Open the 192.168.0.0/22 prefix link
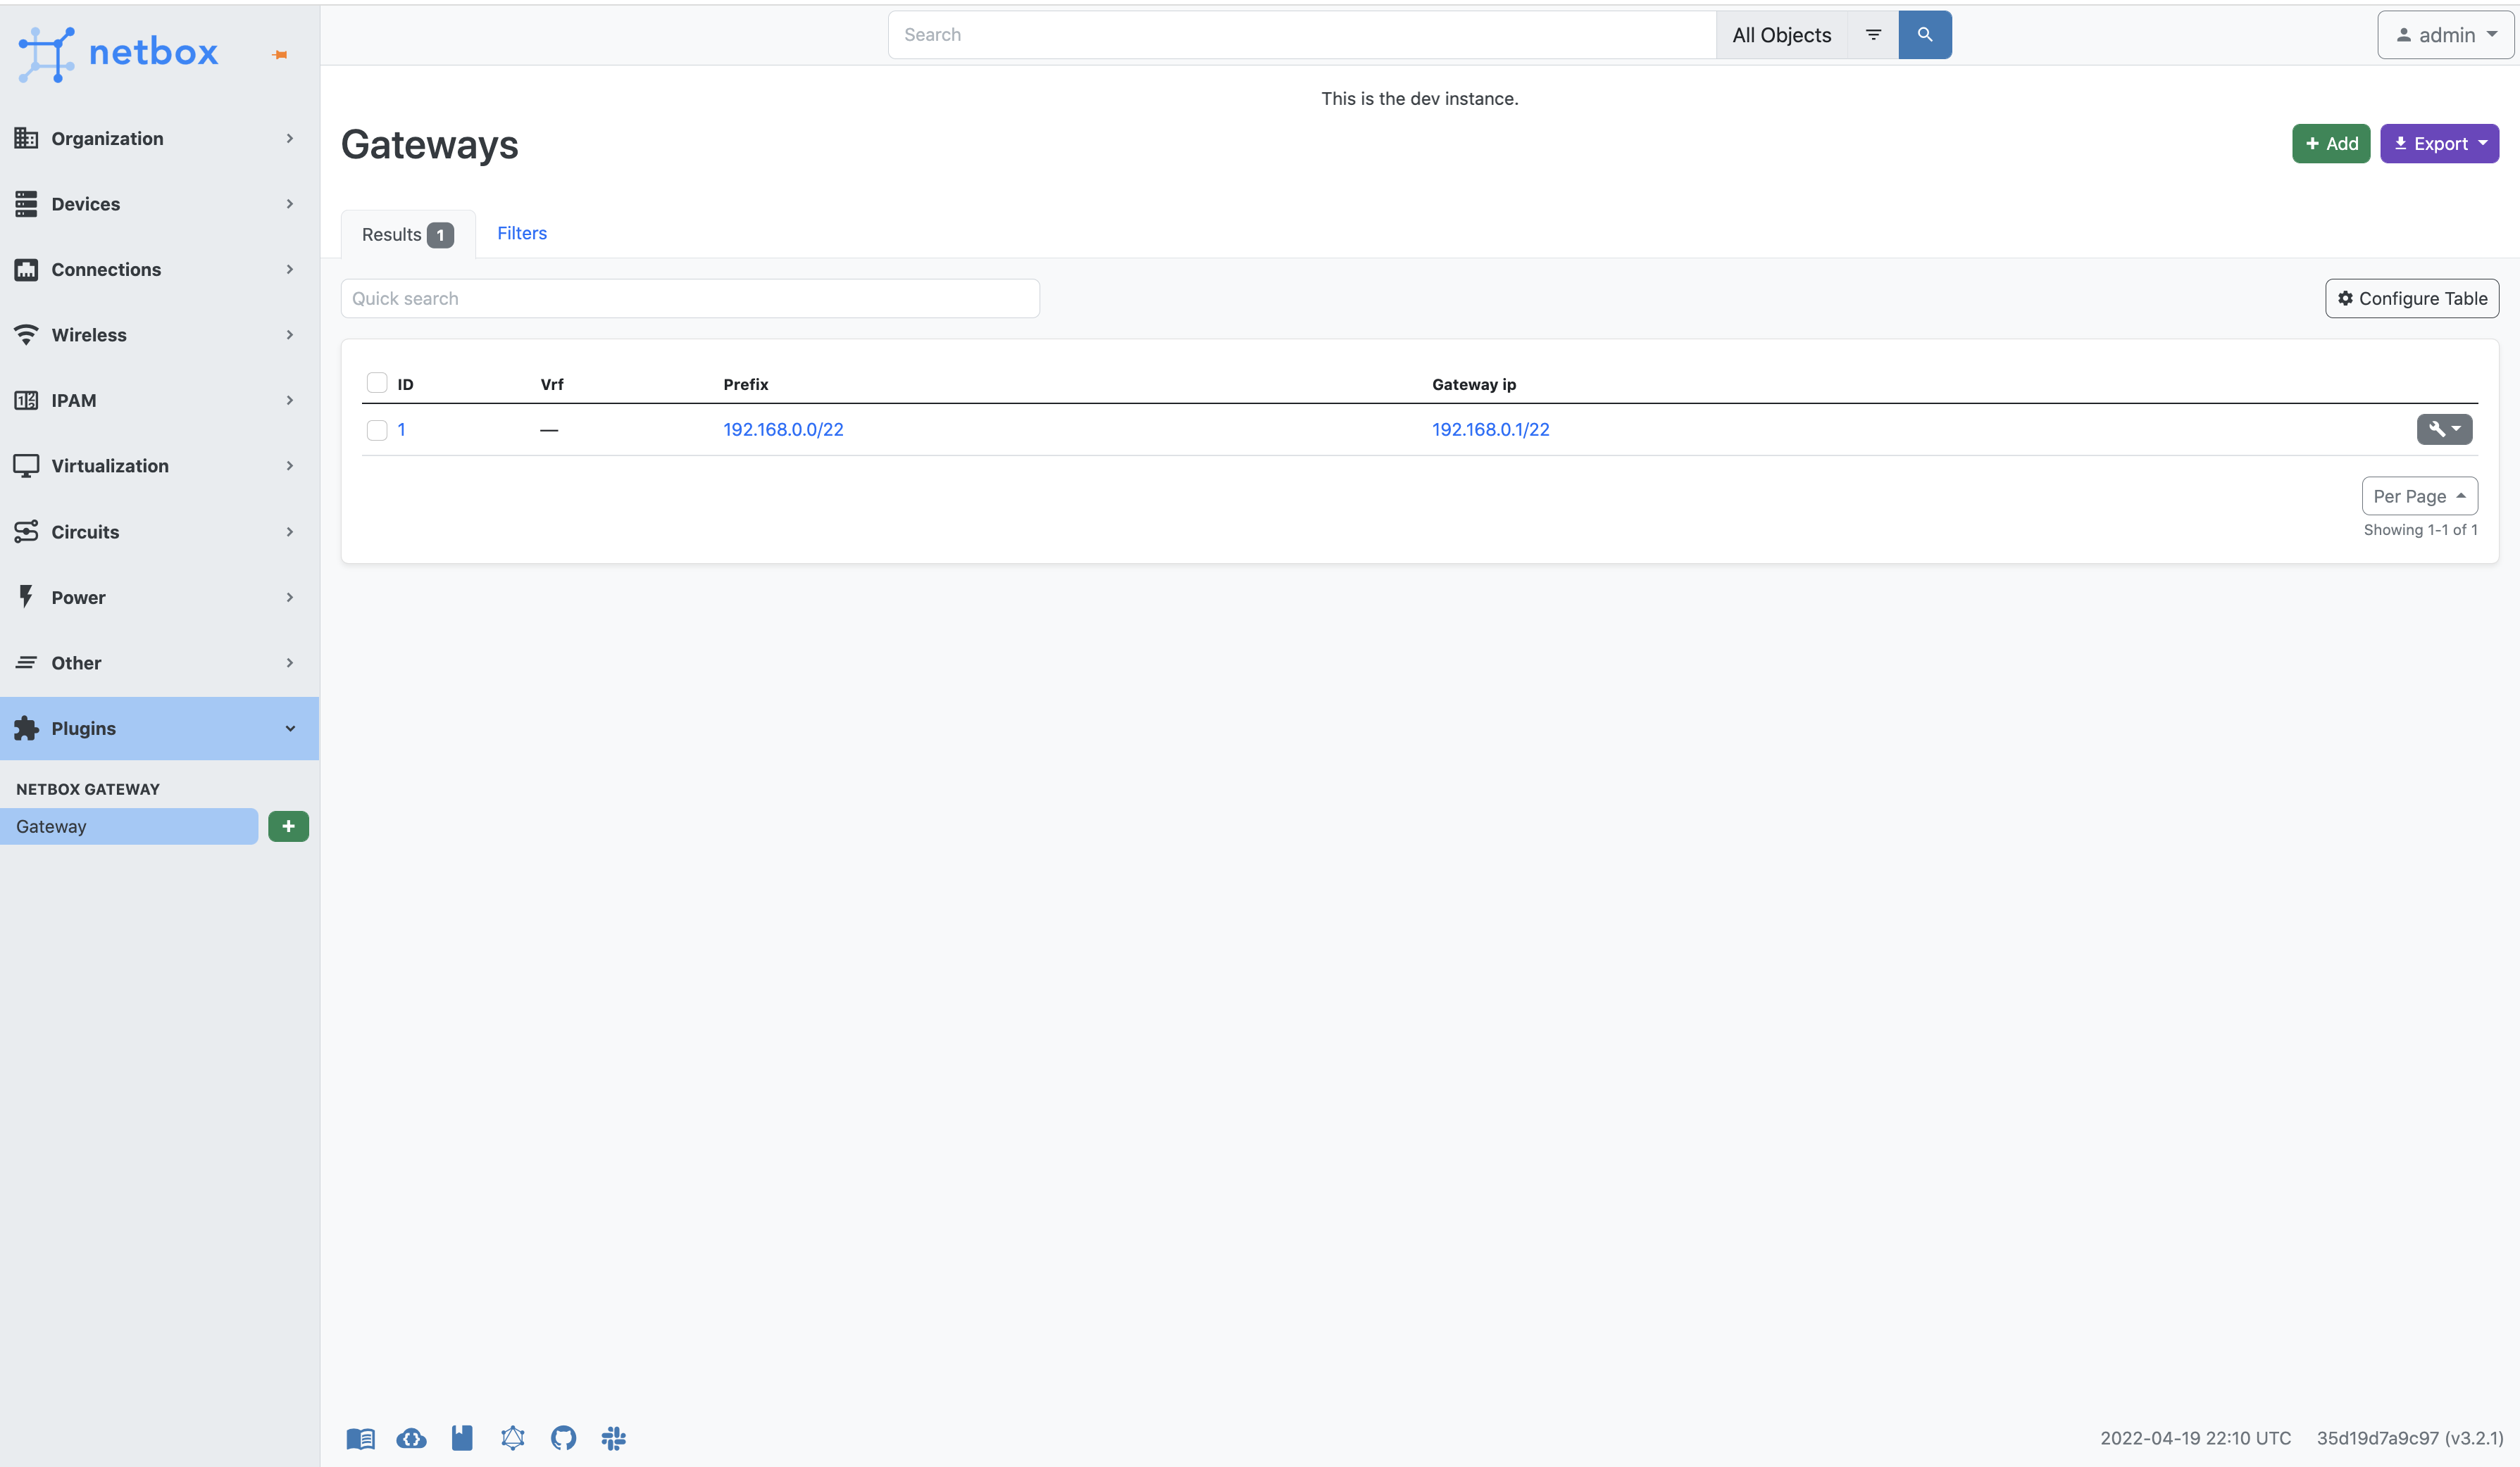The height and width of the screenshot is (1467, 2520). pos(783,429)
